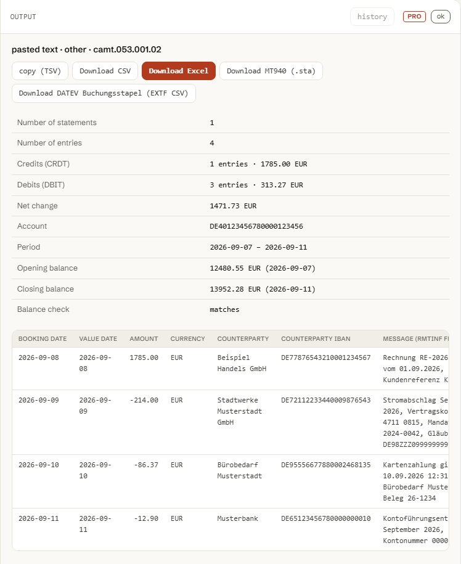This screenshot has height=564, width=461.
Task: Select booking date 2026-09-10 cell
Action: click(38, 465)
